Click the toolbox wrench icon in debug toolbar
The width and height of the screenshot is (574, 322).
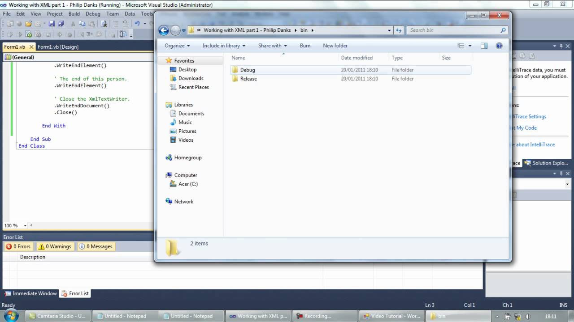click(x=123, y=34)
